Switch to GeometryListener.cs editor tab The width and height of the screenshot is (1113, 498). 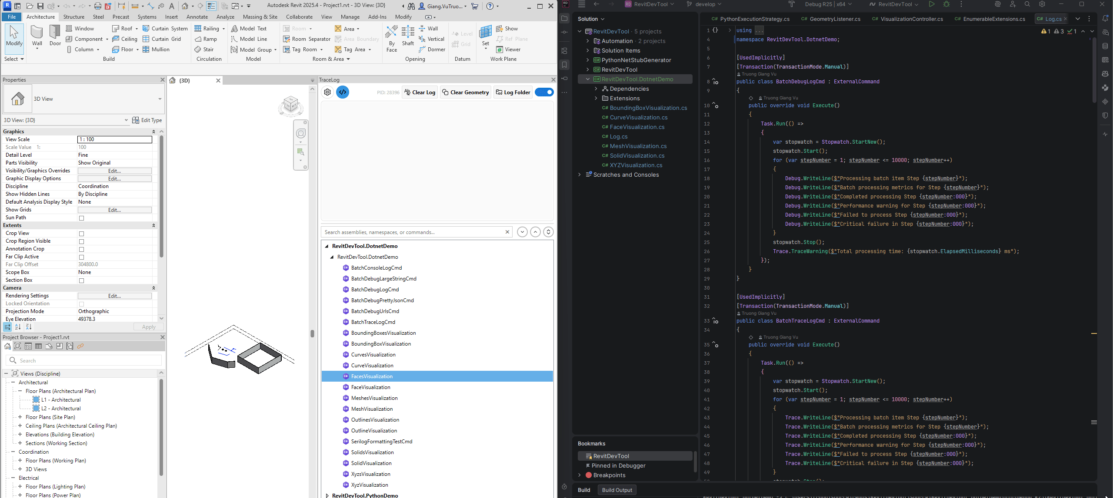point(835,19)
